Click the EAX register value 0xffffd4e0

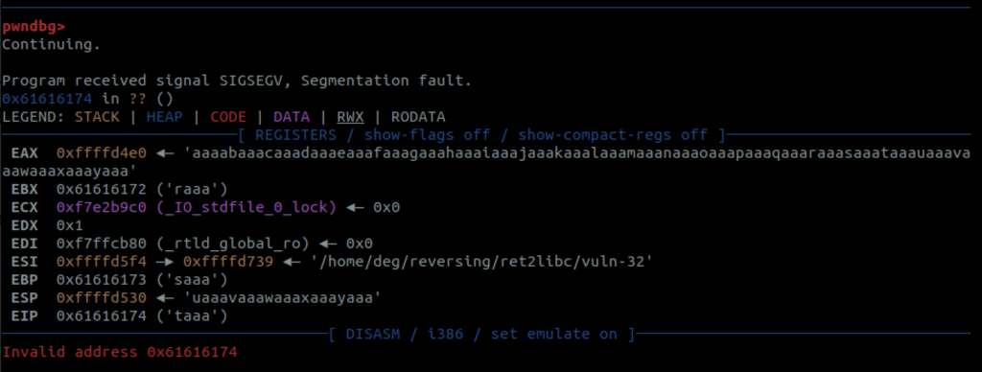point(102,152)
